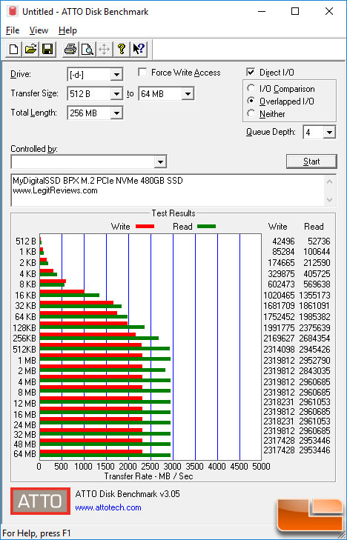Screen dimensions: 347x540
Task: Enable the Force Write Access checkbox
Action: click(x=142, y=73)
